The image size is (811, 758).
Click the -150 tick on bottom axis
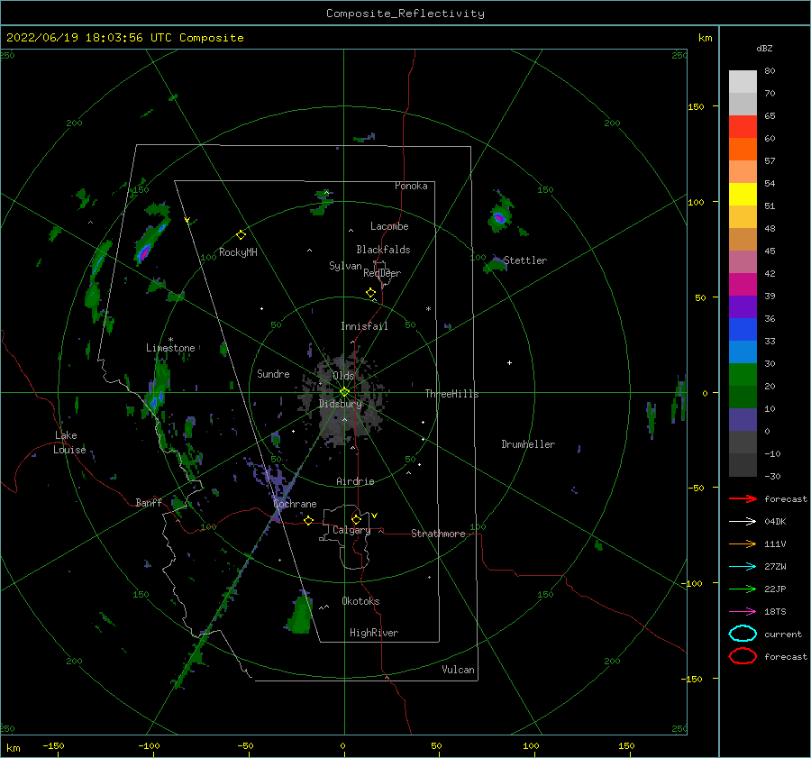tap(53, 746)
